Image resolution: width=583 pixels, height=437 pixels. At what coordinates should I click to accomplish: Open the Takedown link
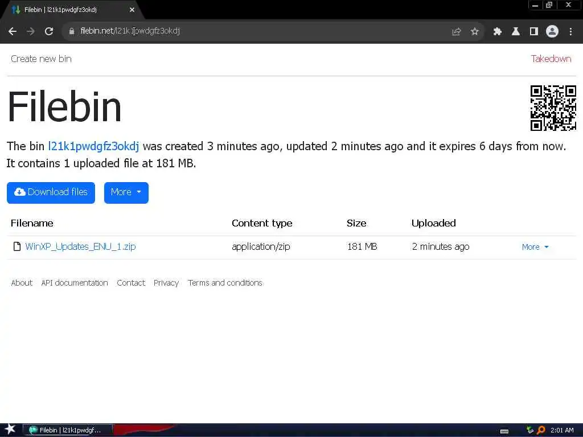tap(551, 59)
